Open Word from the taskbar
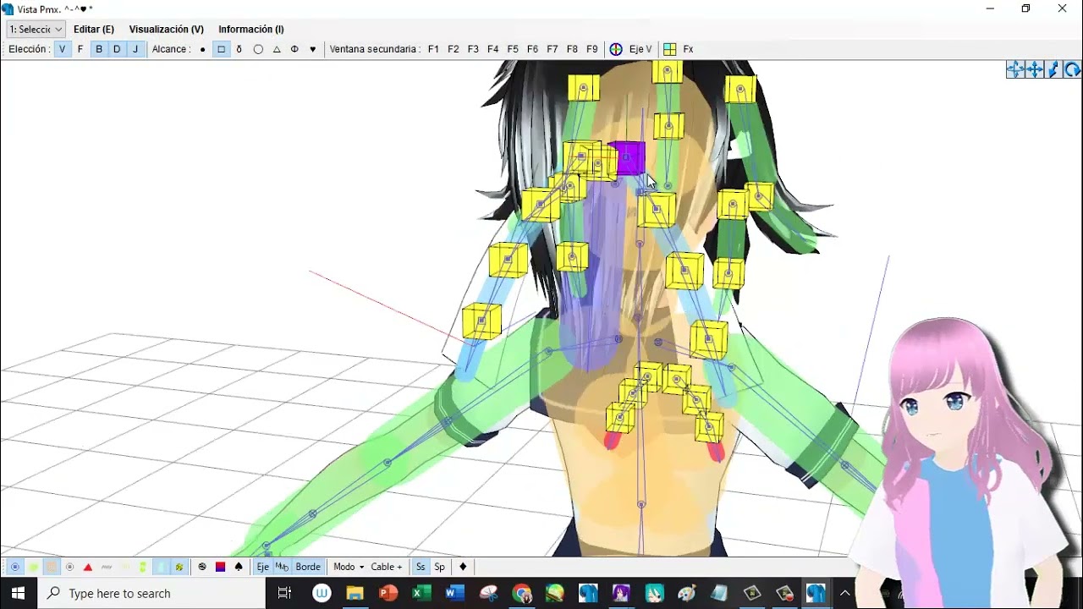The height and width of the screenshot is (609, 1083). [x=454, y=593]
